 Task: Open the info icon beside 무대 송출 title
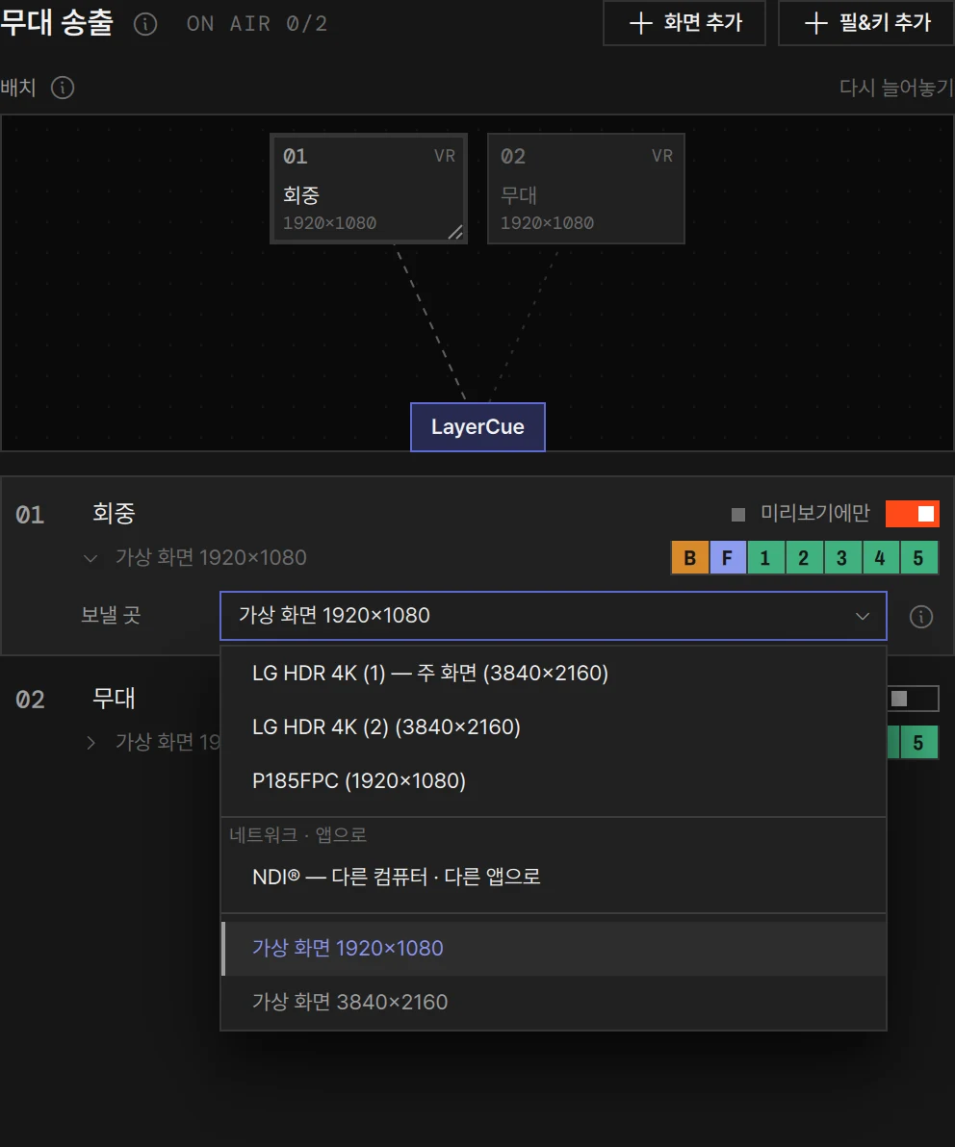pos(145,24)
